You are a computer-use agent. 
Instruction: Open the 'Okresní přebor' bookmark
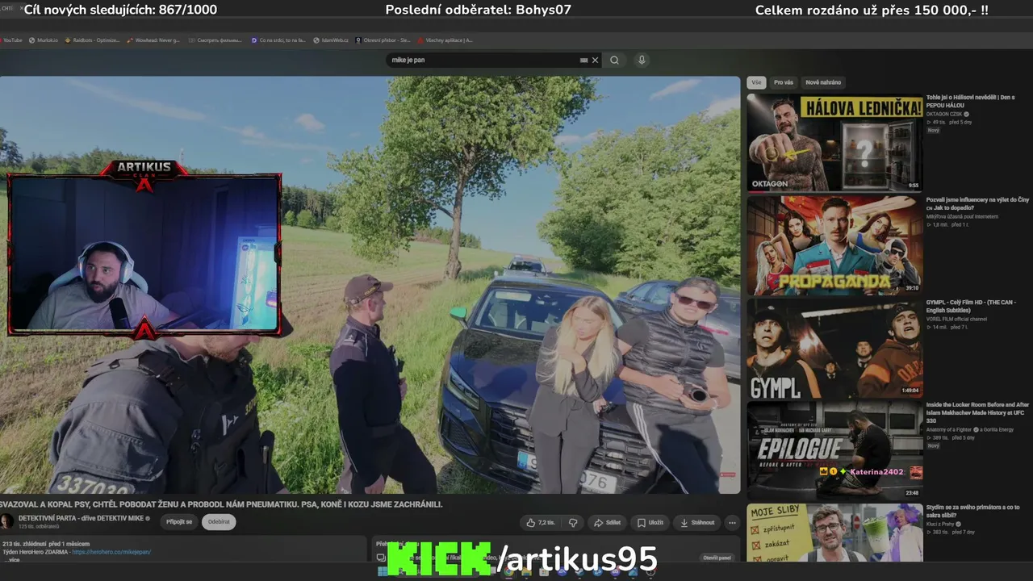tap(383, 40)
